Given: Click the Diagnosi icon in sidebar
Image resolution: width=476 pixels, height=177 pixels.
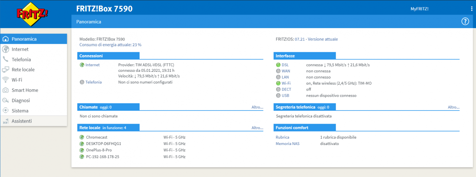Looking at the screenshot, I should coord(5,100).
